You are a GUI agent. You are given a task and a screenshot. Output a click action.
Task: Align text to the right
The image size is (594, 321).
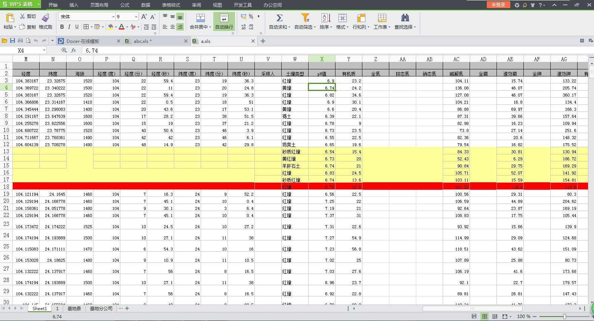coord(180,27)
